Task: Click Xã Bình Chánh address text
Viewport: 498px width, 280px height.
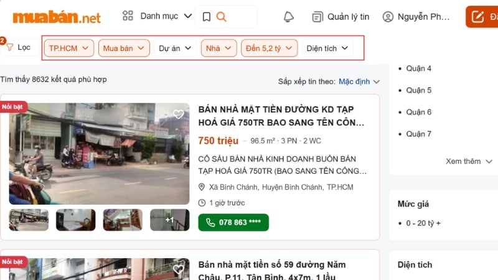Action: [x=281, y=187]
